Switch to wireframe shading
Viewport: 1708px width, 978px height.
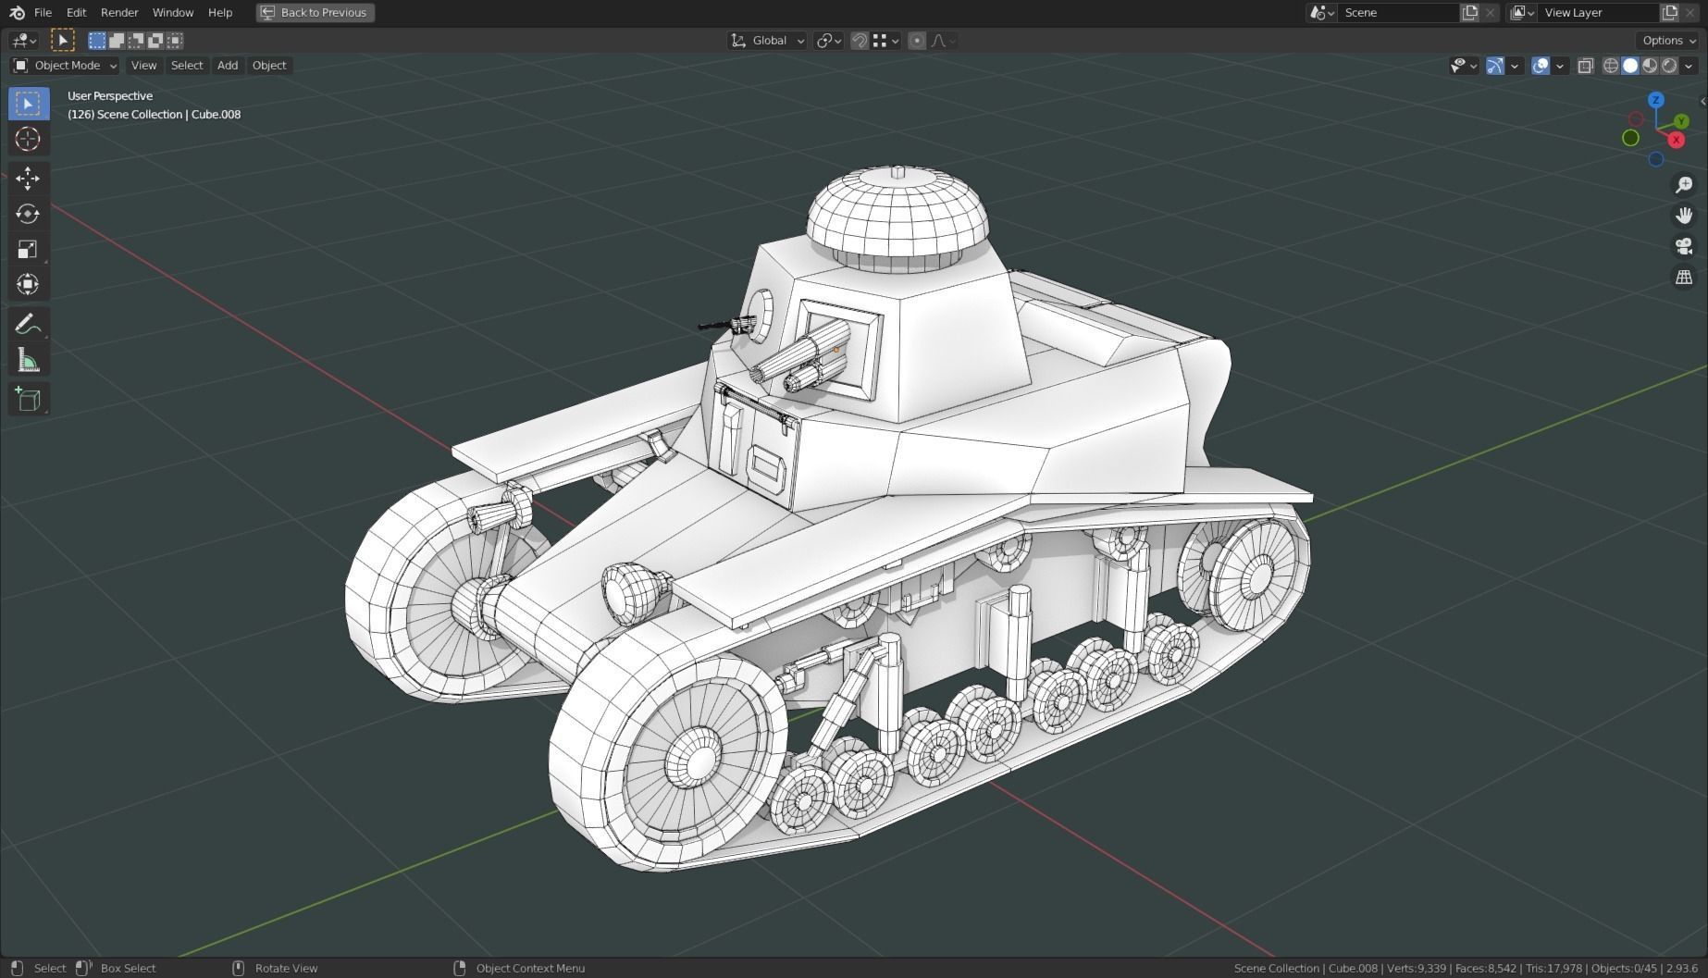pyautogui.click(x=1611, y=66)
